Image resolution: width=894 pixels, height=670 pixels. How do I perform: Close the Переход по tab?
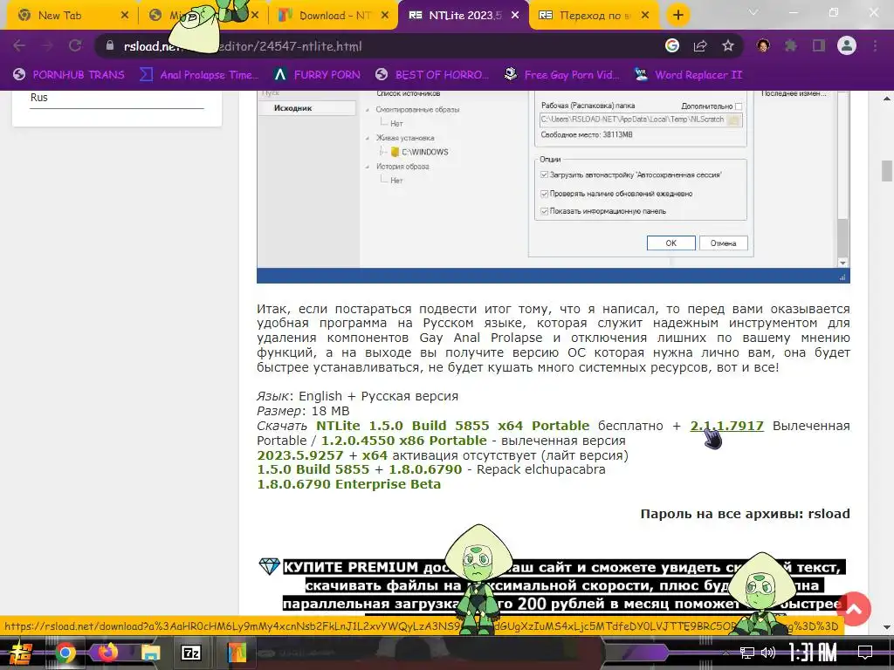[x=645, y=16]
